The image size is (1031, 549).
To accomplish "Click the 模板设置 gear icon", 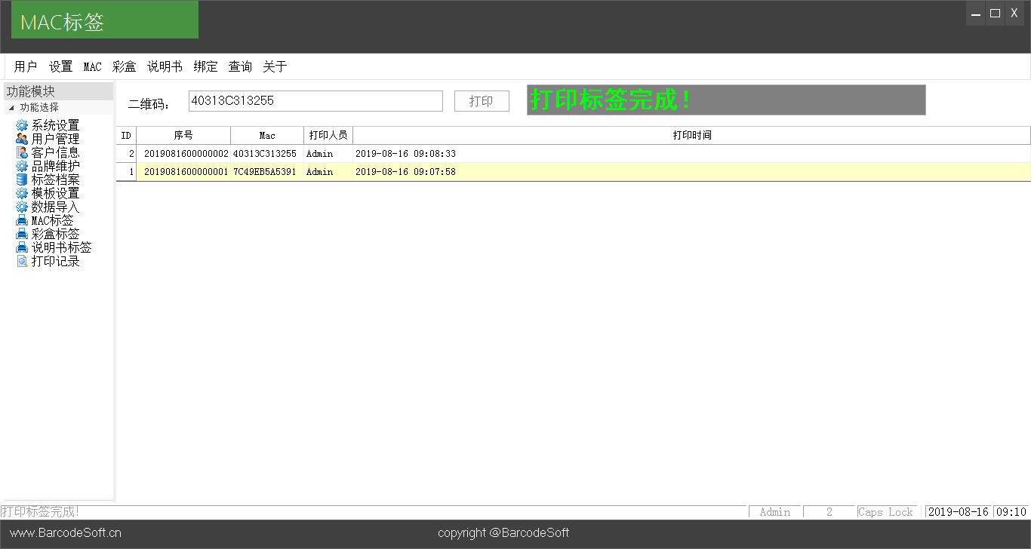I will point(22,193).
